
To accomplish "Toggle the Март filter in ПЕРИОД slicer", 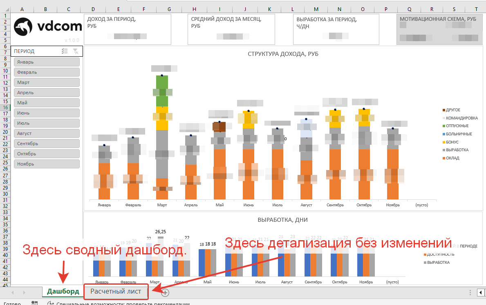I will 46,82.
